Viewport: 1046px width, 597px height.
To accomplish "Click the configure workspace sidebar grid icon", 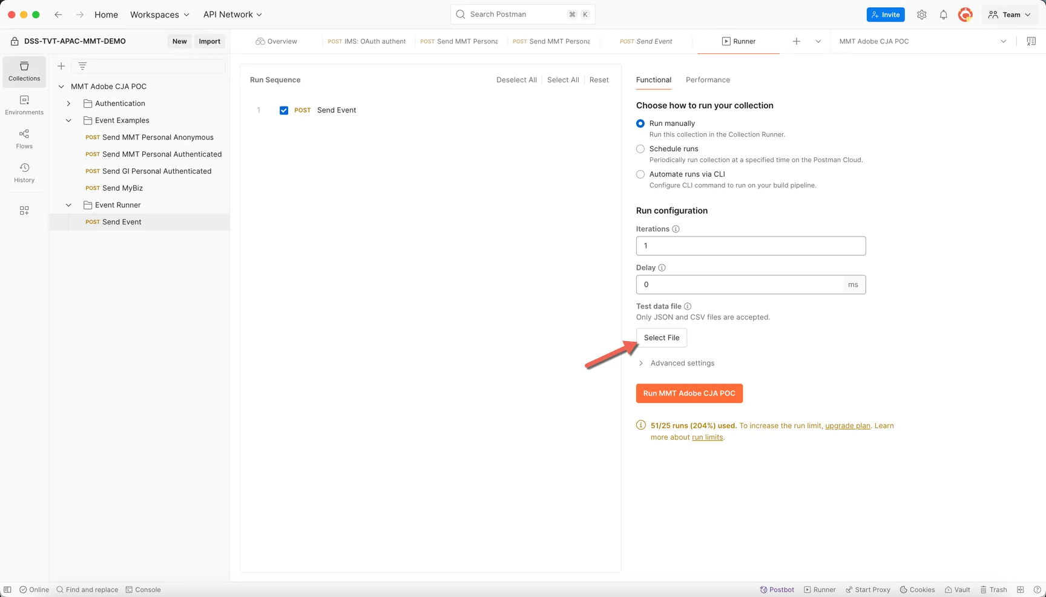I will [x=24, y=210].
